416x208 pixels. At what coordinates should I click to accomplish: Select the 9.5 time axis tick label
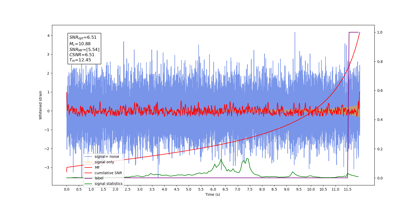pyautogui.click(x=299, y=189)
